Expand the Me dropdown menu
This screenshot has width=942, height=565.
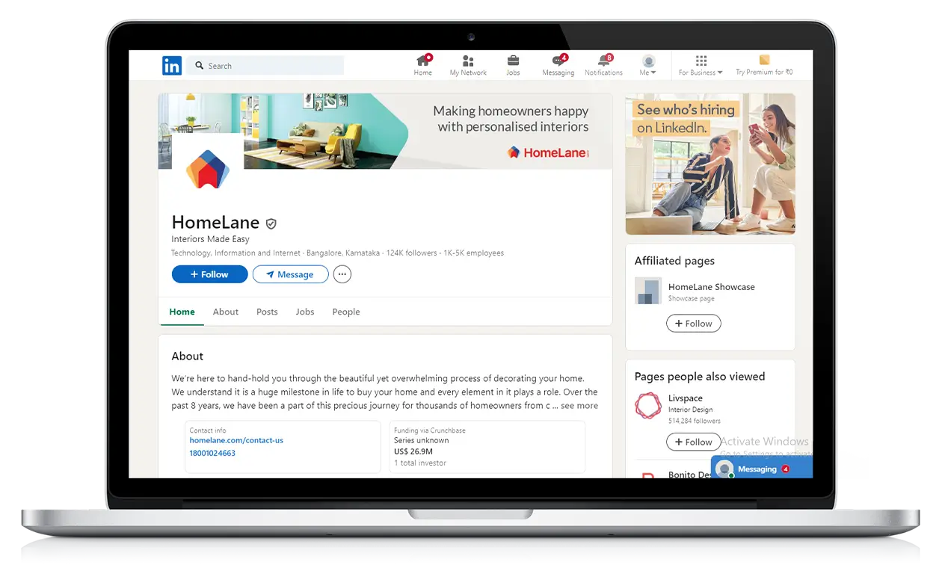tap(648, 72)
